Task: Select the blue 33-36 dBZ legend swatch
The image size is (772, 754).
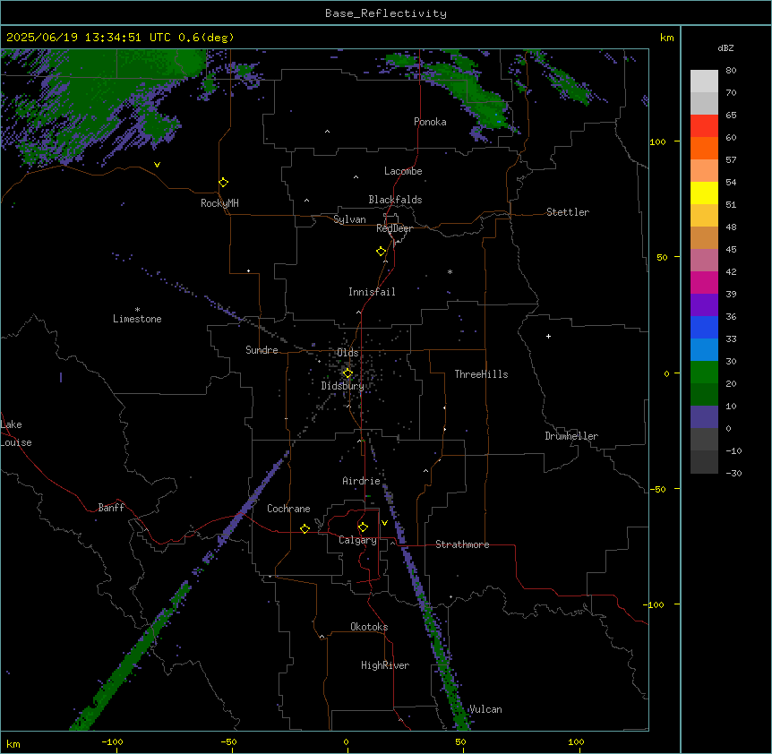Action: point(704,327)
